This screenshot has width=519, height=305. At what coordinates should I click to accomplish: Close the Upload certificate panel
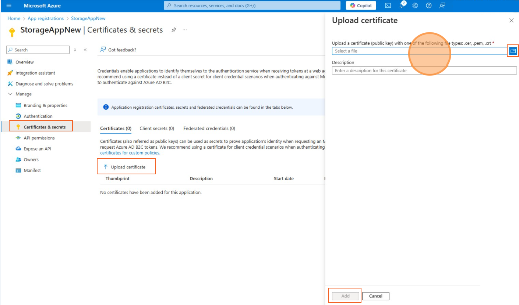511,21
